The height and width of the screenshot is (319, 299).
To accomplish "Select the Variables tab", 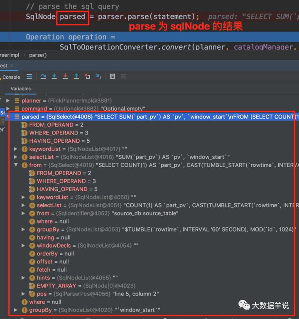I will click(21, 89).
